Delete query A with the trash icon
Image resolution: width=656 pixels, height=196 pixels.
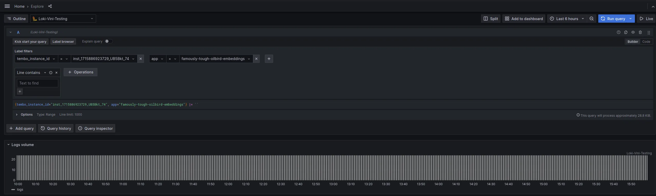[640, 32]
